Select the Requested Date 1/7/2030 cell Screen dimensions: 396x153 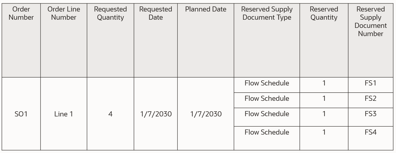[x=156, y=114]
